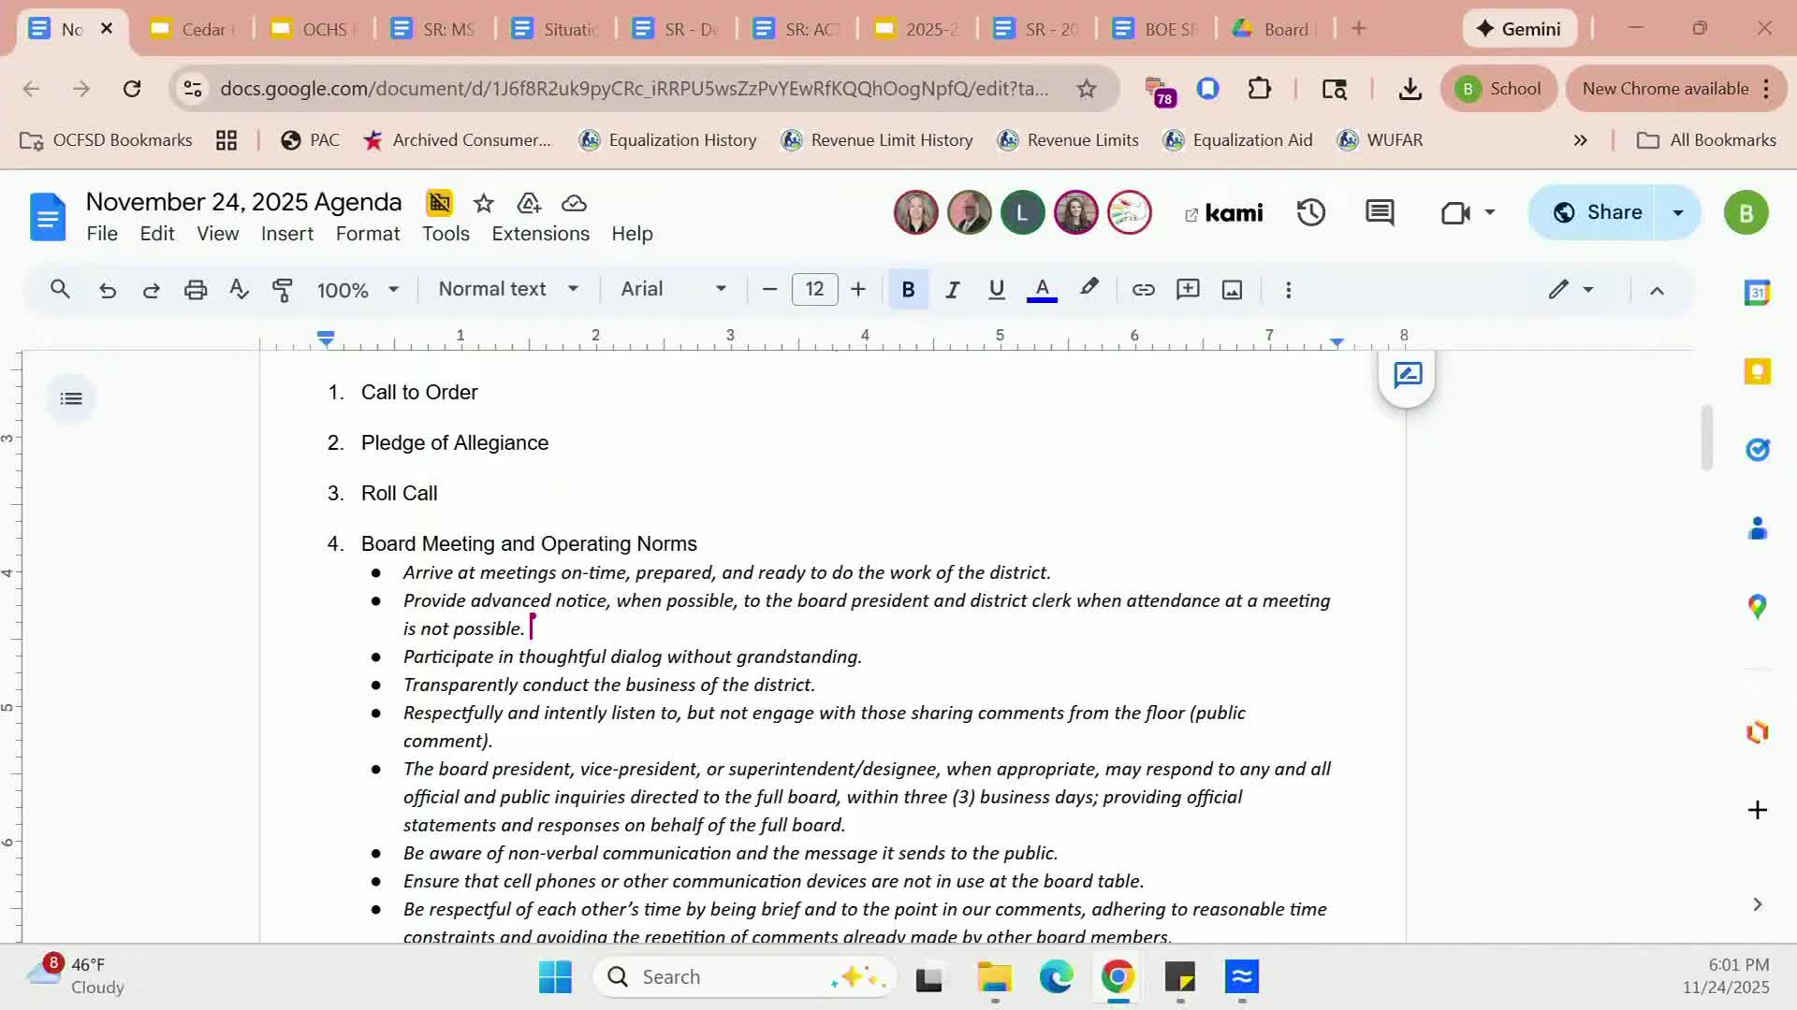Open the text color picker
This screenshot has height=1010, width=1797.
[1042, 290]
